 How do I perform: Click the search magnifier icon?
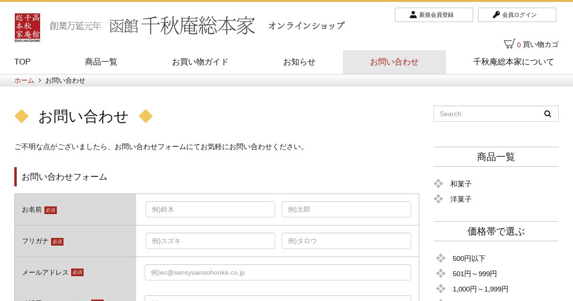tap(548, 114)
